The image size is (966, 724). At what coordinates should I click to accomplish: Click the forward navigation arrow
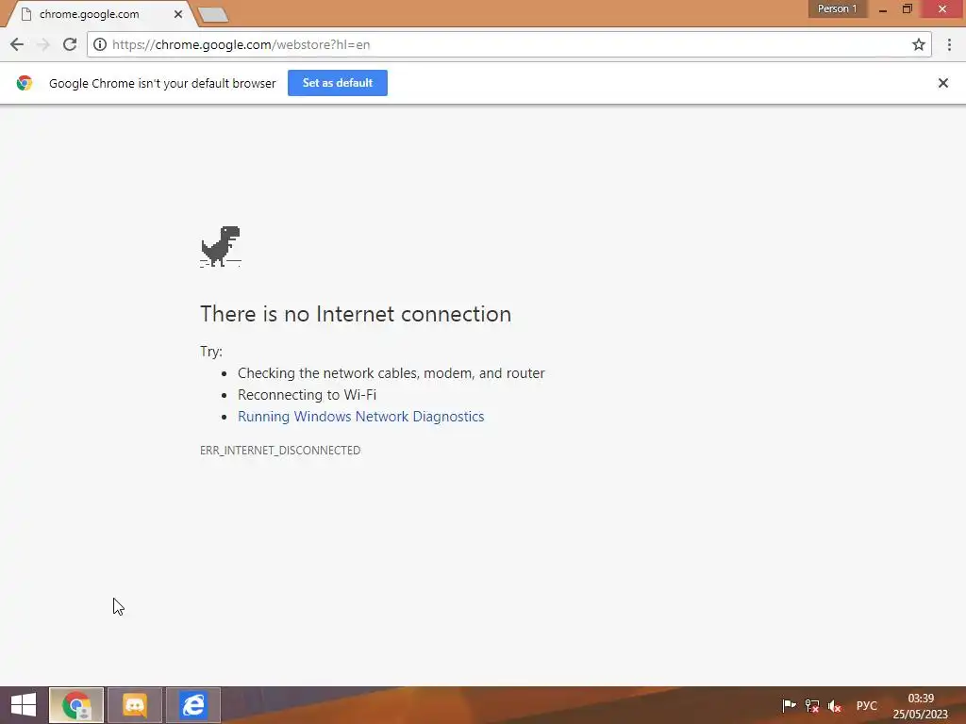pyautogui.click(x=43, y=44)
